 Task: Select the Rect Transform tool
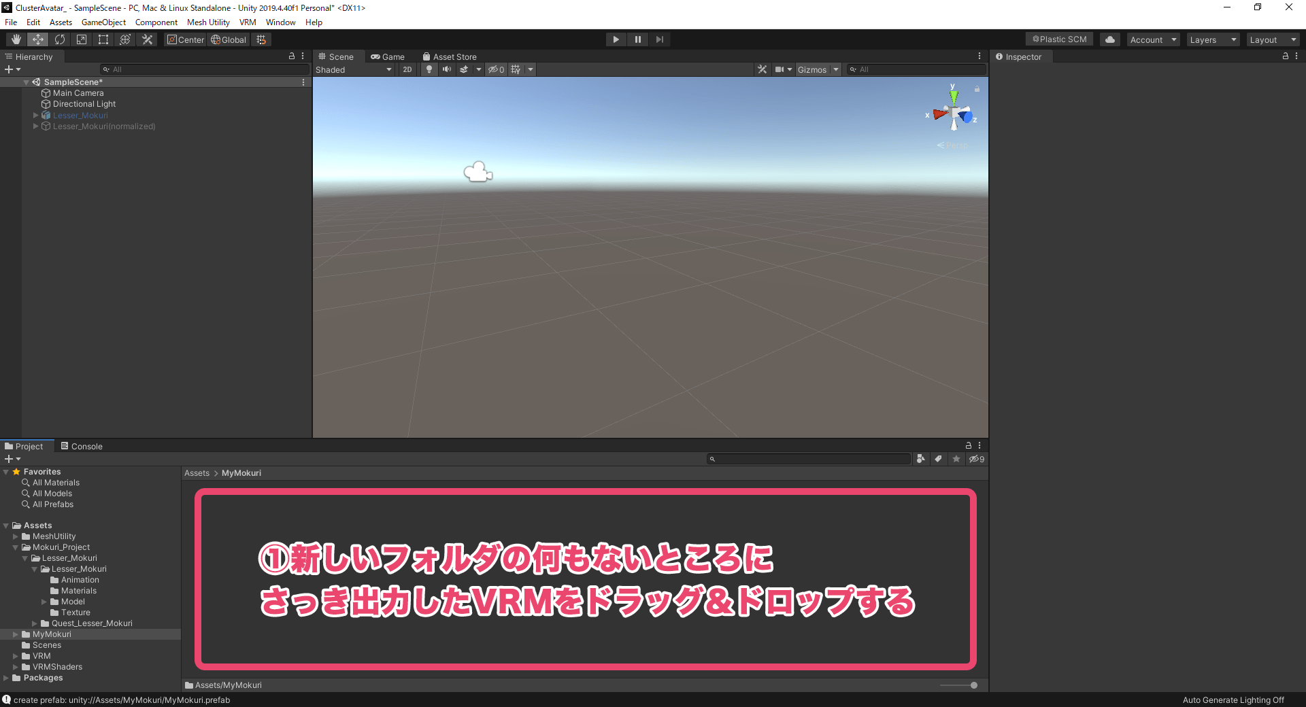pos(103,39)
